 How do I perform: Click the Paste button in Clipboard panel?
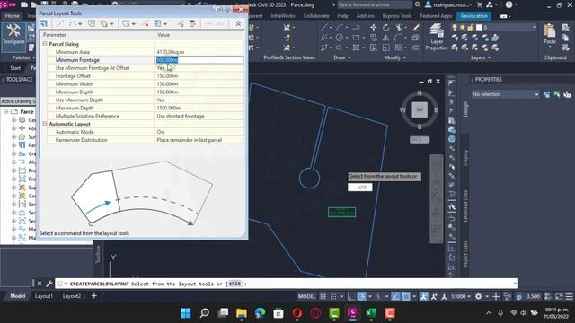coord(549,34)
